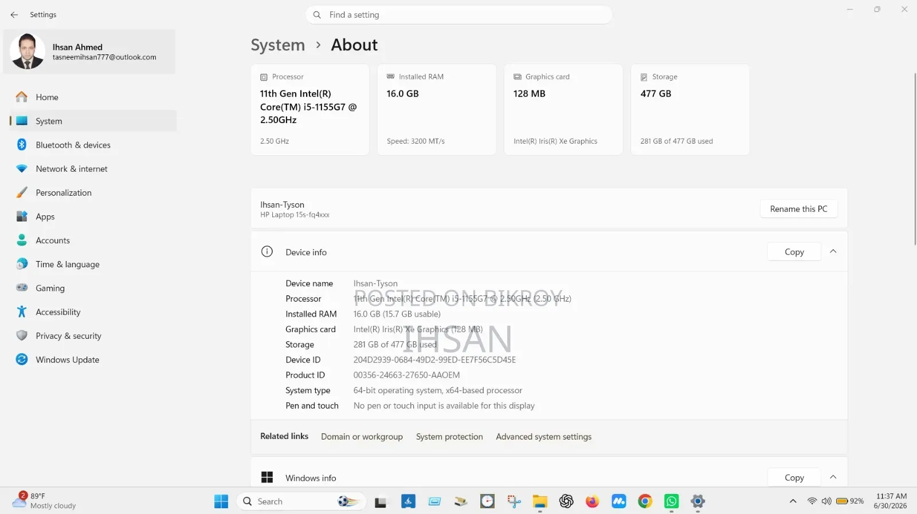The image size is (917, 514).
Task: Open Task View from taskbar
Action: pos(381,502)
